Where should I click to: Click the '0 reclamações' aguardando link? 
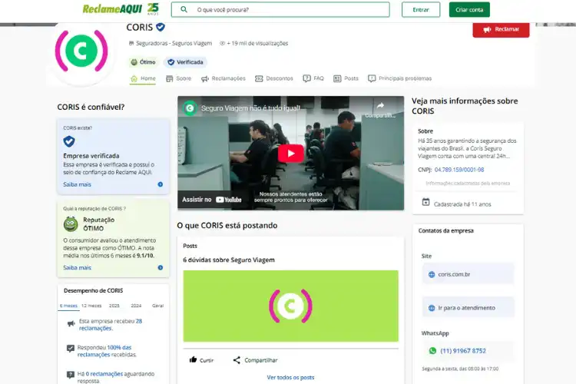click(x=104, y=374)
